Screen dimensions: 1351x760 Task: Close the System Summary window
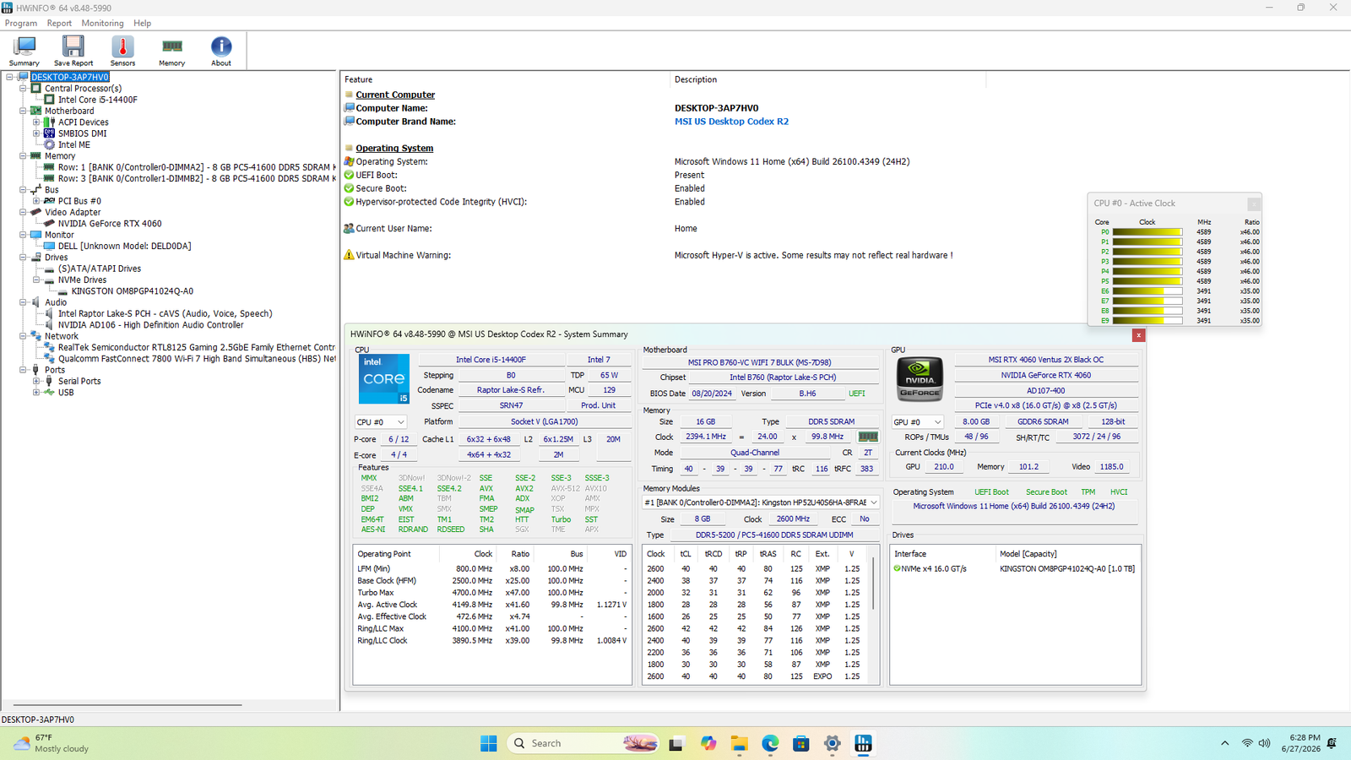pos(1138,335)
